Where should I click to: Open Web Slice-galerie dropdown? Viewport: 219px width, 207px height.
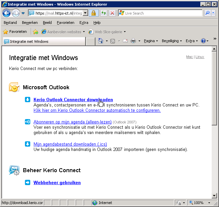(107, 32)
